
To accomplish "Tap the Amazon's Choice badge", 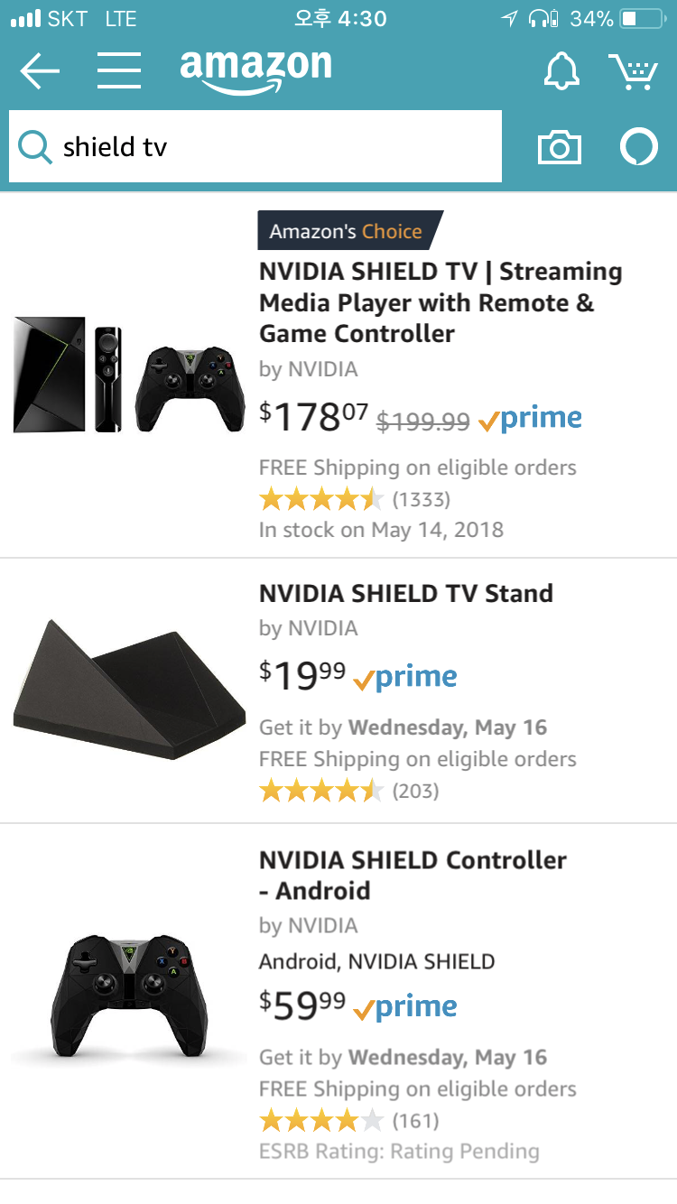I will pos(348,231).
